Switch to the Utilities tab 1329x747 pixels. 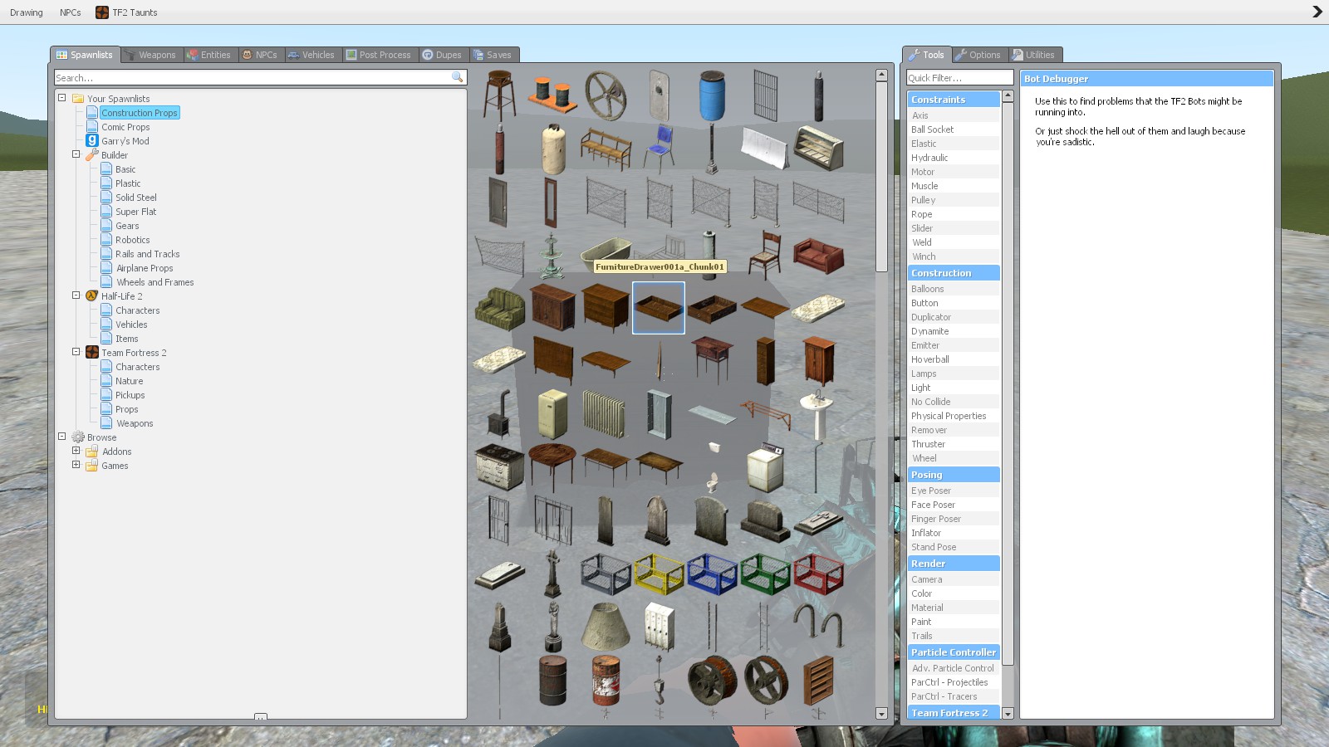tap(1033, 55)
